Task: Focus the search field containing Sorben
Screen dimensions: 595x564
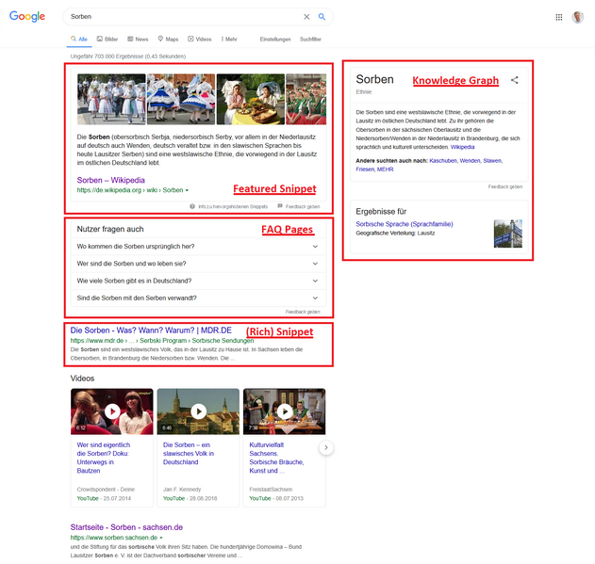Action: pos(184,17)
